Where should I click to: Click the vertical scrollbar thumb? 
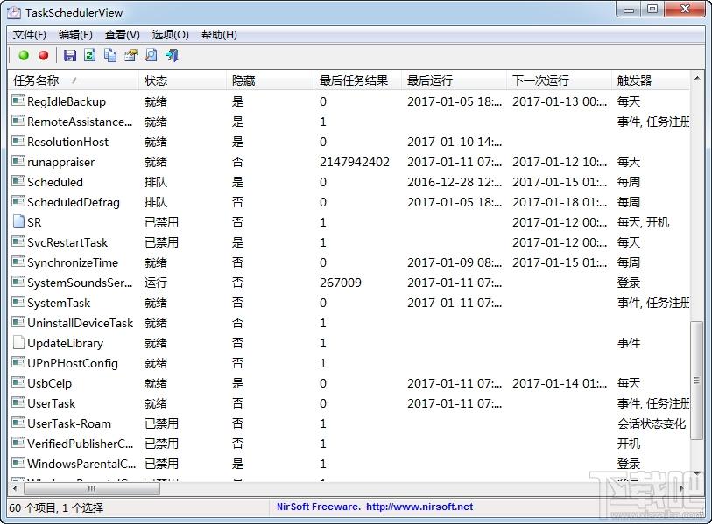pos(697,381)
